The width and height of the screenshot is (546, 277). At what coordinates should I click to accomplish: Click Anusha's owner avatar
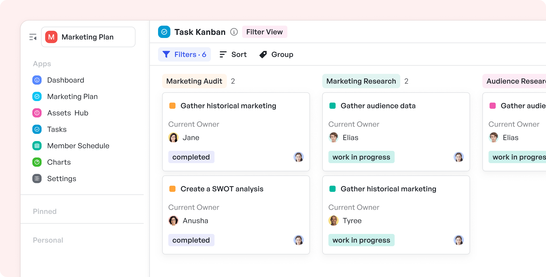point(173,221)
